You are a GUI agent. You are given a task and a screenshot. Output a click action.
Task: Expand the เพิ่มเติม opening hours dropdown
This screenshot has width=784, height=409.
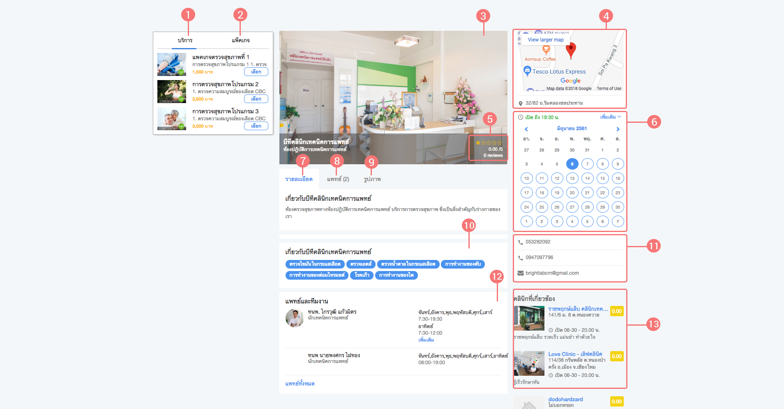click(611, 117)
